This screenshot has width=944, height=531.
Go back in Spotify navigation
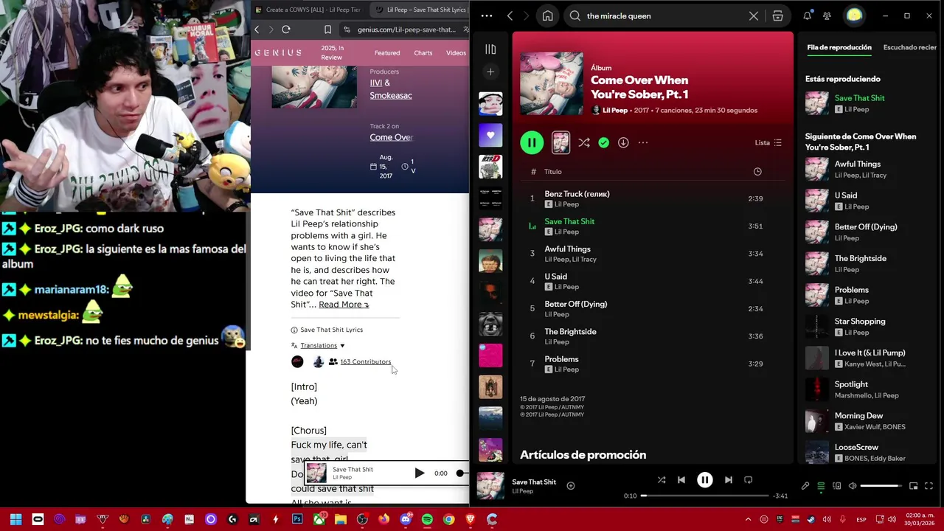click(x=510, y=15)
